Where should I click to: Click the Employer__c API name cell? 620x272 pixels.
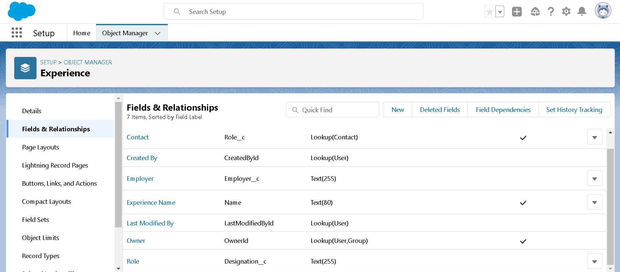tap(242, 179)
